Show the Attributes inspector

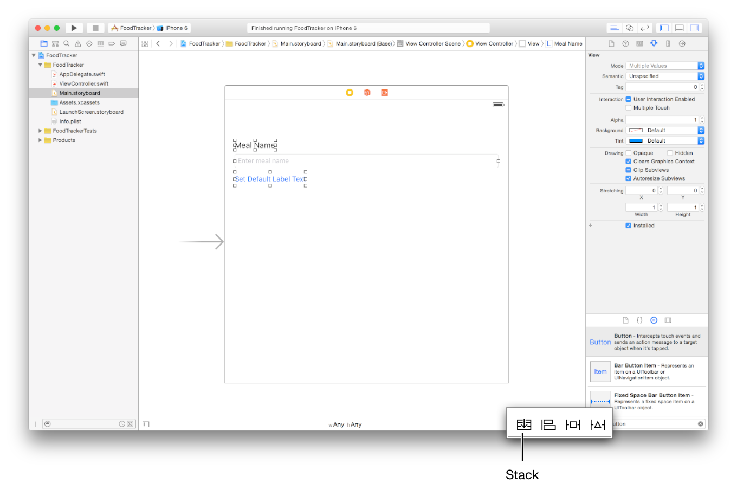(654, 43)
